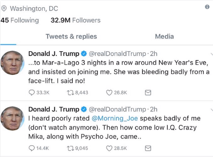
Task: Open the Media tab
Action: (164, 36)
